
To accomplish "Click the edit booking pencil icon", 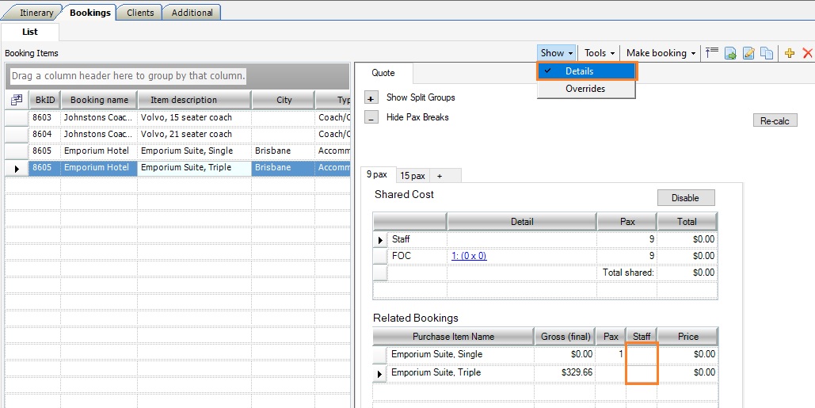I will click(x=748, y=53).
